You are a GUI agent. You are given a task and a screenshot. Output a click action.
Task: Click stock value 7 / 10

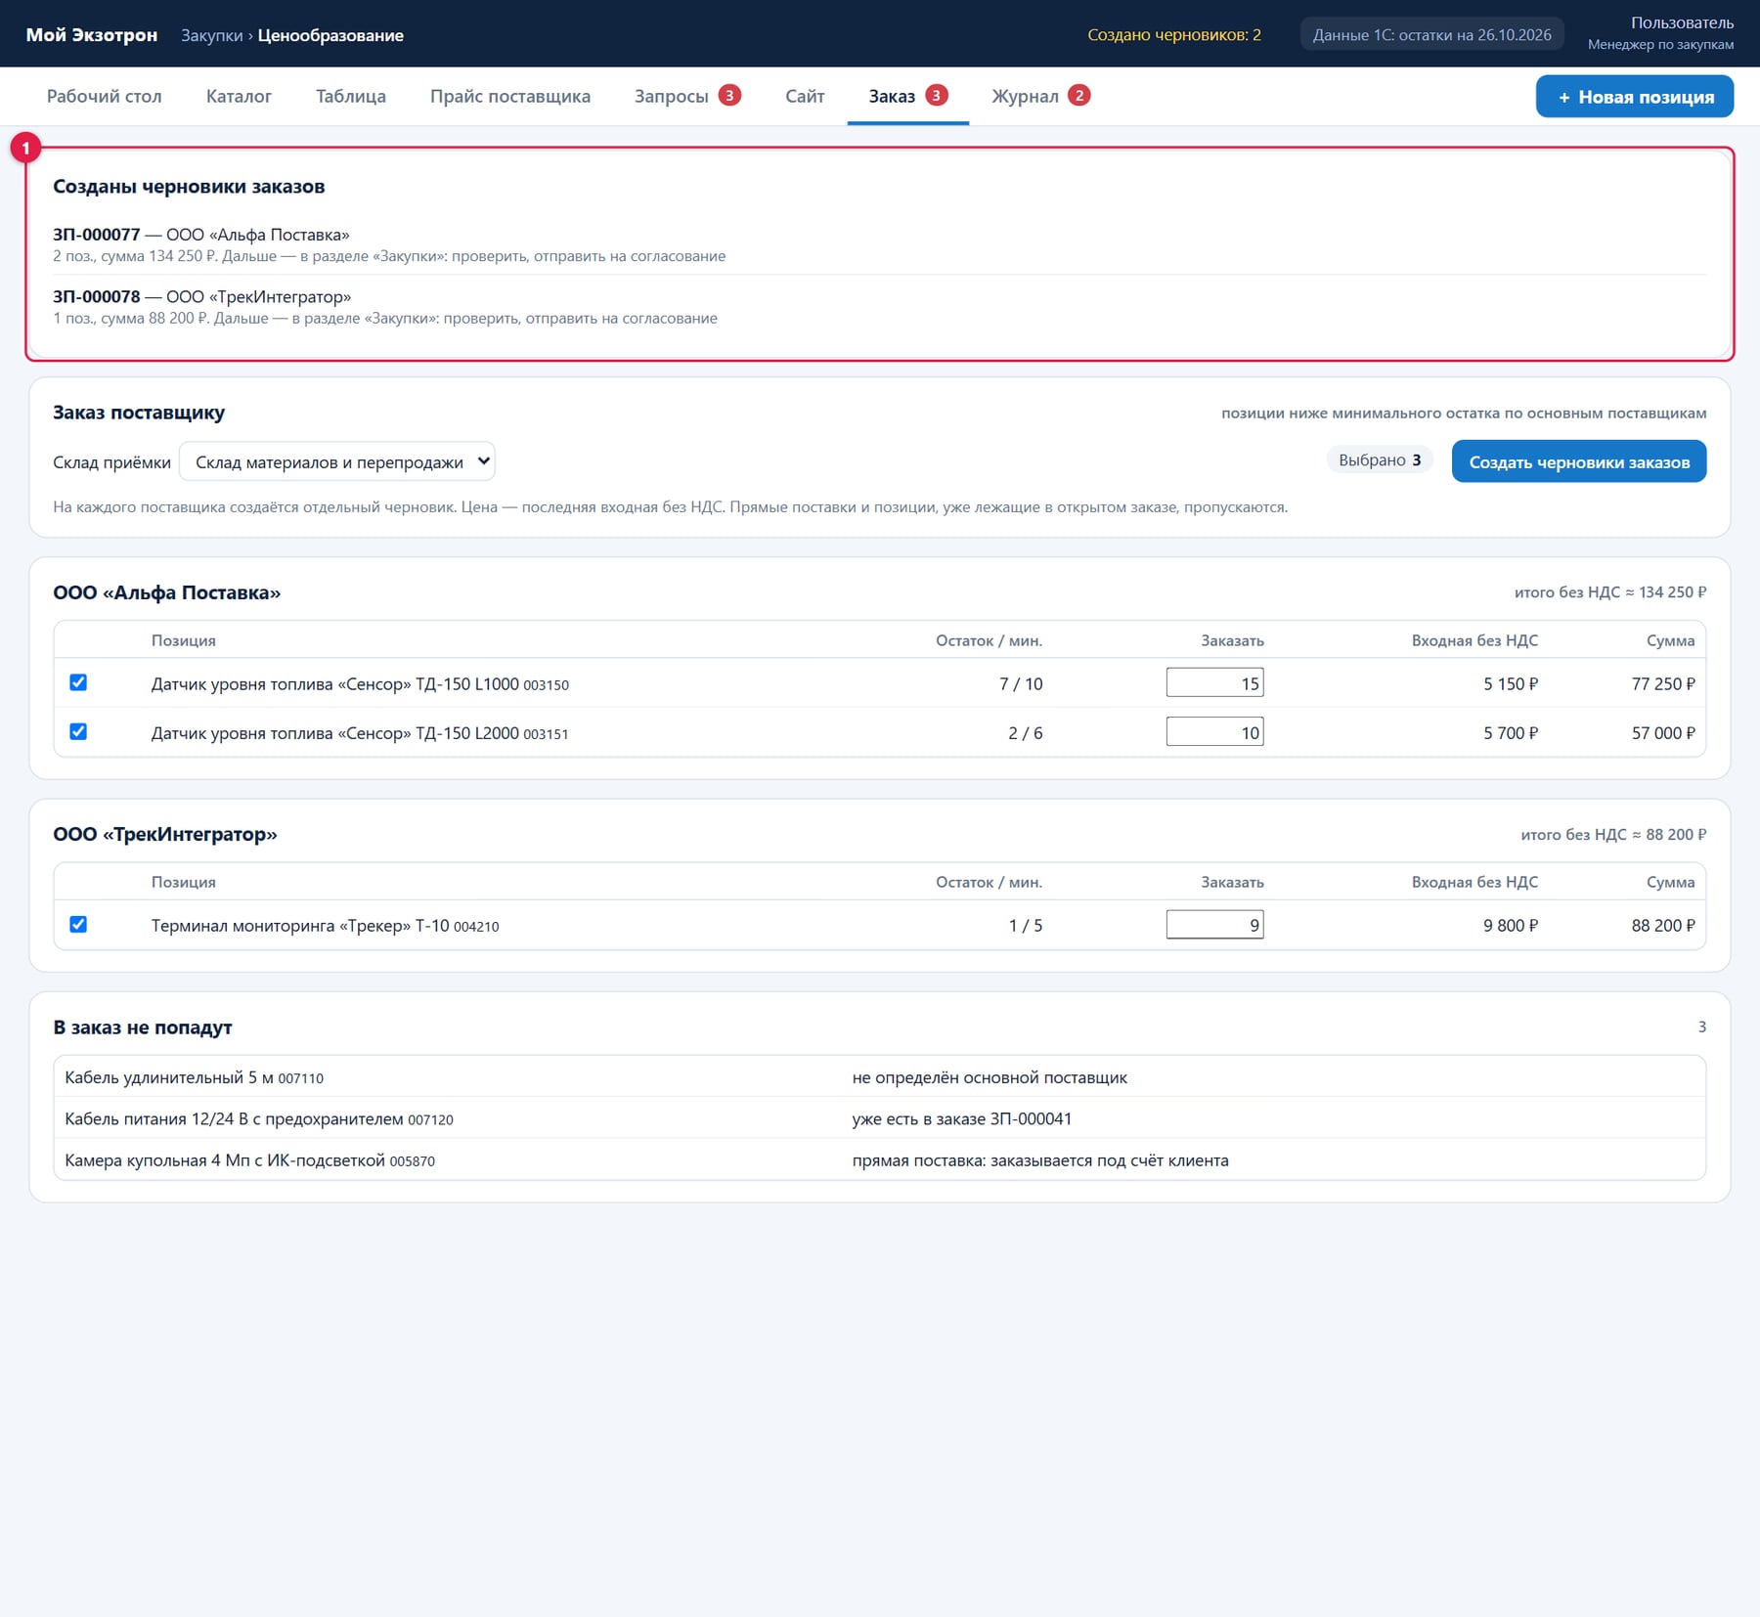[1021, 683]
